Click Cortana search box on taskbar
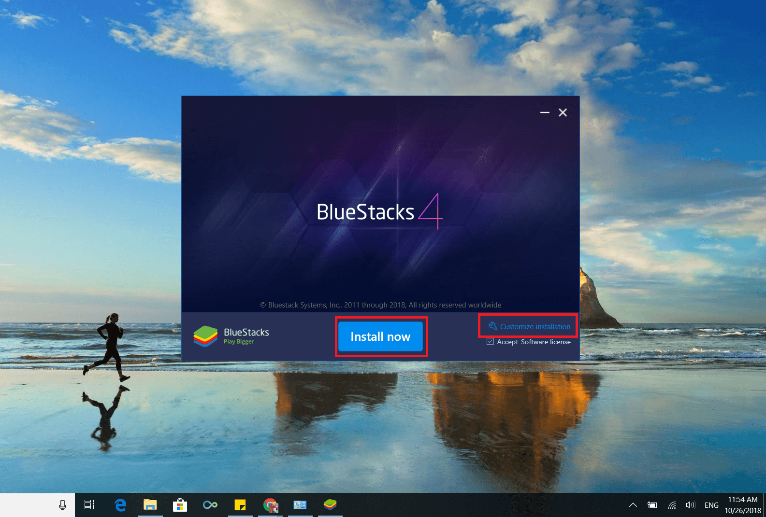 click(37, 505)
